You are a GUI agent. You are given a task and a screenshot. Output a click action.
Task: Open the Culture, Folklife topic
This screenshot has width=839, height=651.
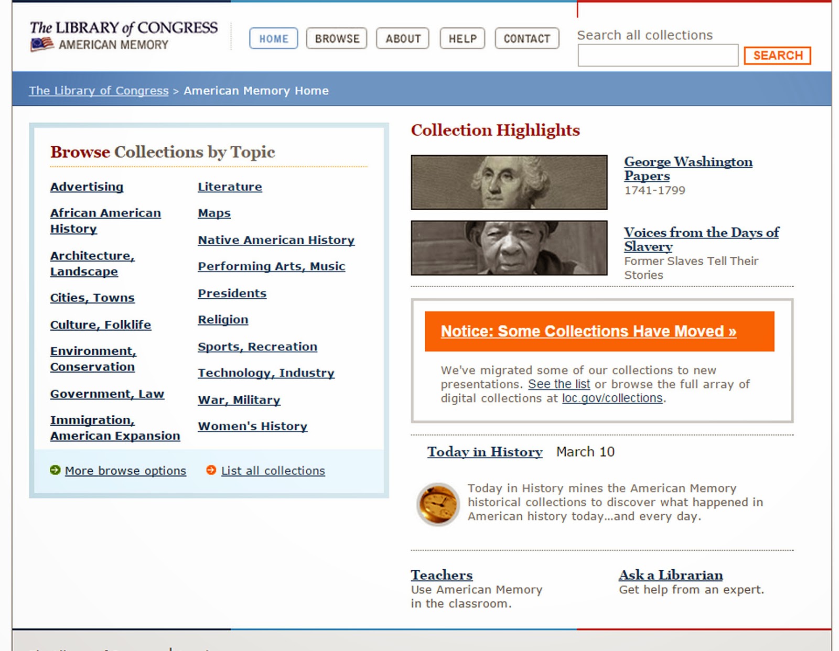click(101, 324)
